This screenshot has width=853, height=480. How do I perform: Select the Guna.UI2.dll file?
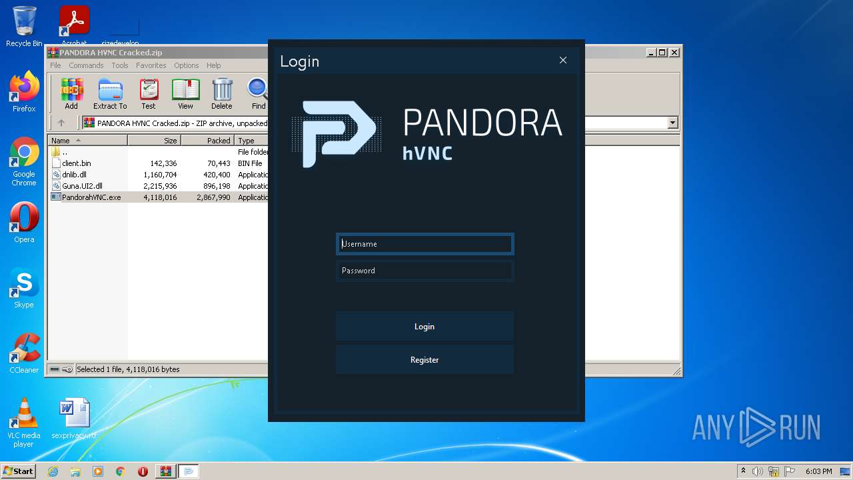point(158,186)
